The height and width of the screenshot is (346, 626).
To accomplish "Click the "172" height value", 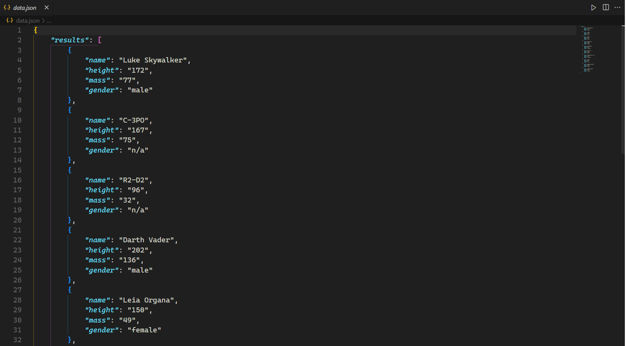I will click(x=138, y=70).
